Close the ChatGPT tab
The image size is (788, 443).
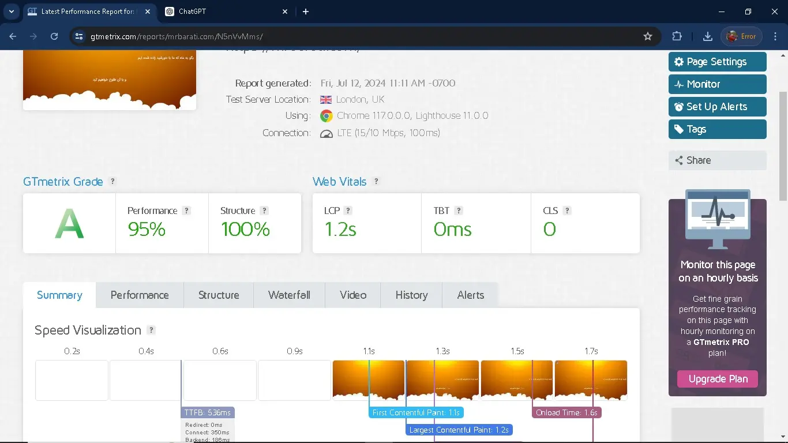point(285,12)
